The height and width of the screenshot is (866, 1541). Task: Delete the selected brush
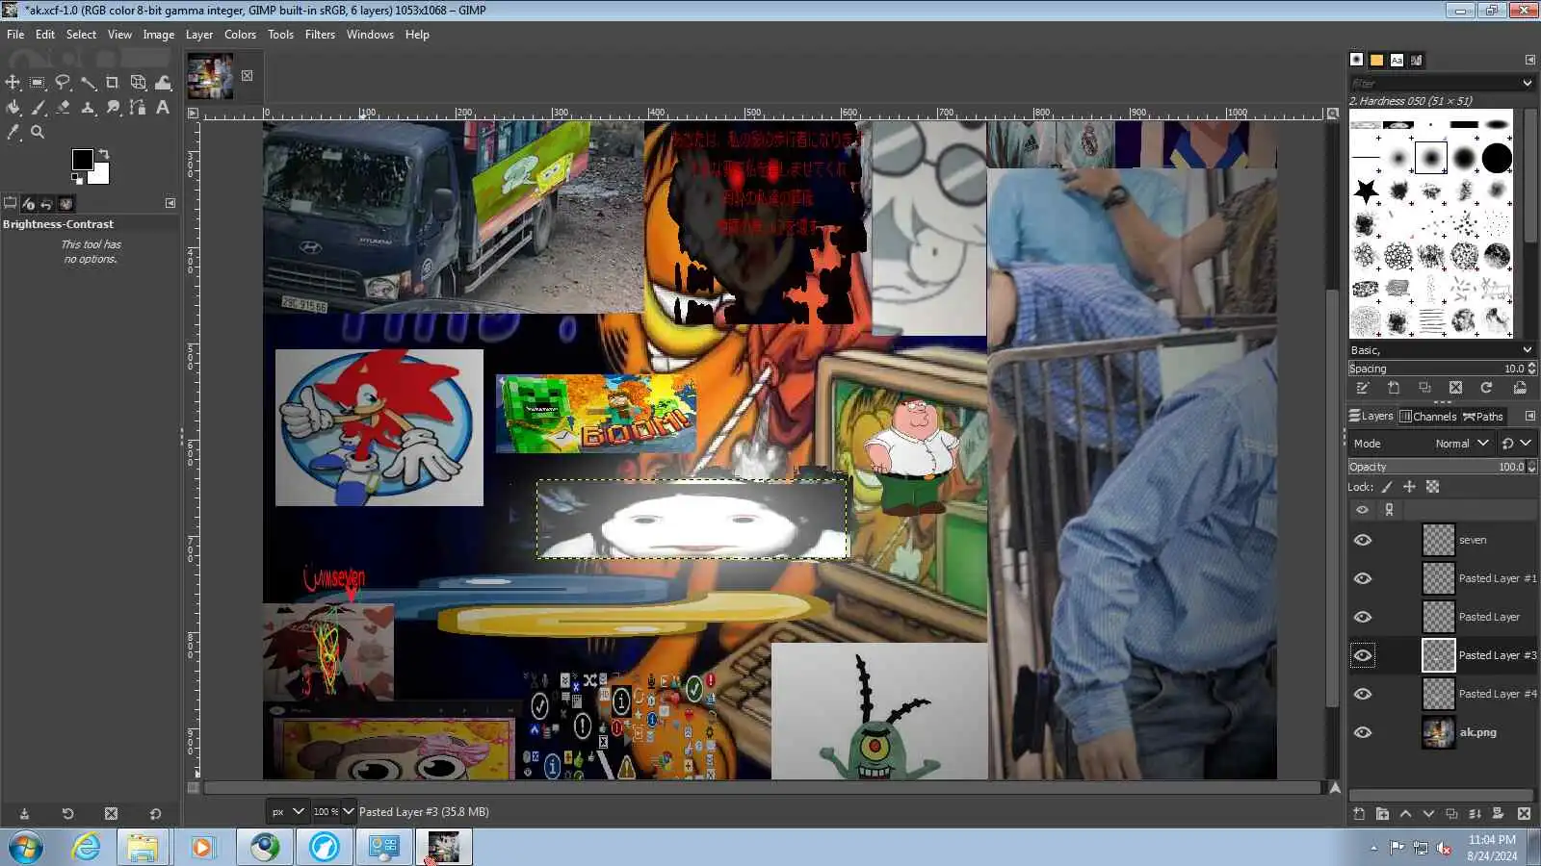click(1455, 388)
